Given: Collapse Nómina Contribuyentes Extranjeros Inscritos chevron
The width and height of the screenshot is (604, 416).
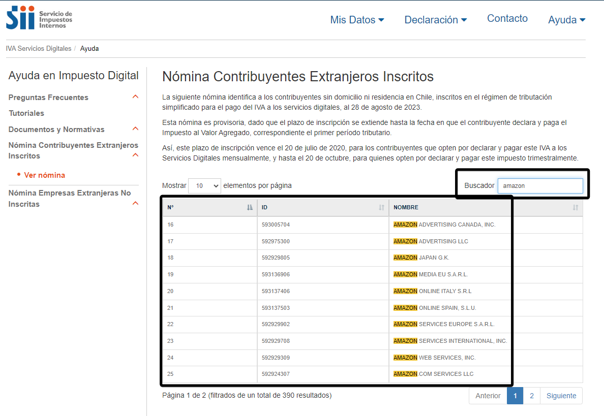Looking at the screenshot, I should tap(135, 155).
